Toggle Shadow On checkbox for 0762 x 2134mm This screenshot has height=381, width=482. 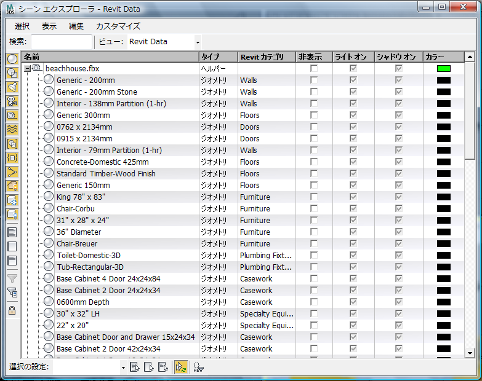tap(399, 127)
